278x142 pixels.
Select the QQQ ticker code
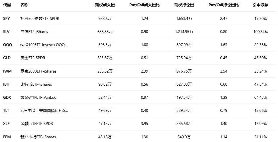tap(7, 45)
